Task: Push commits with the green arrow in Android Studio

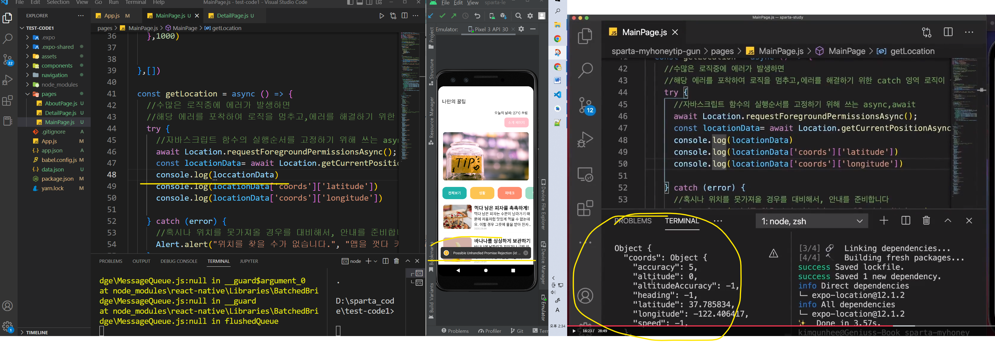Action: point(454,16)
